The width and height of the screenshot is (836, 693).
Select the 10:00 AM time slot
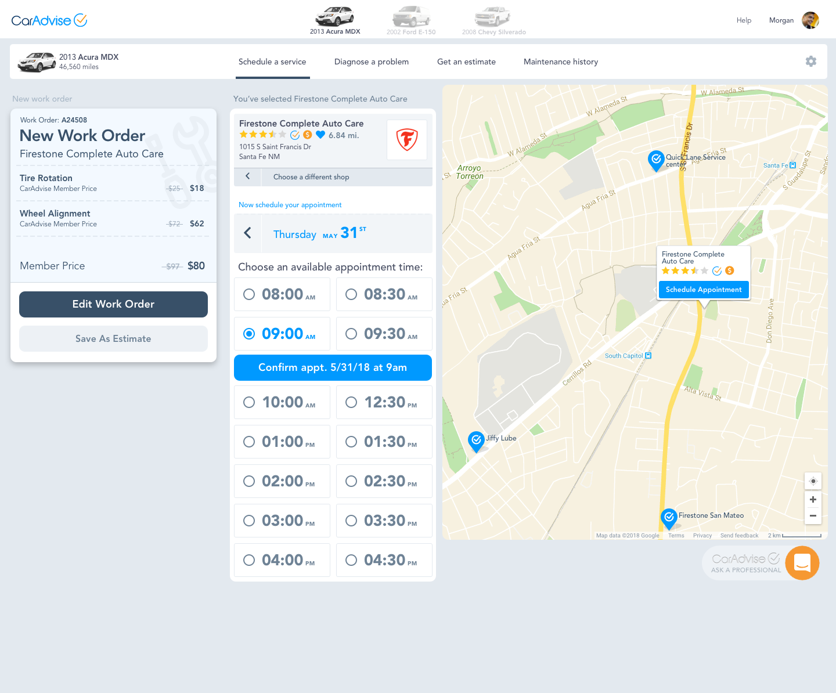click(x=282, y=402)
